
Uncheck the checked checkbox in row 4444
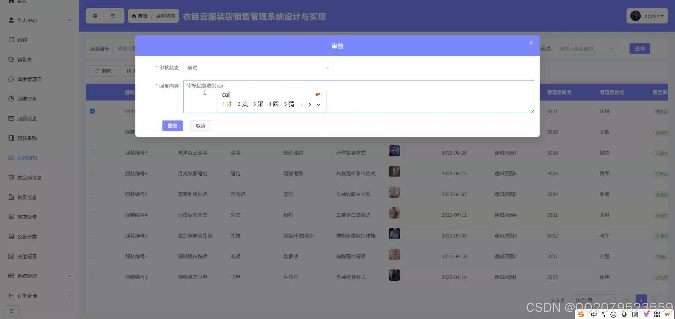pos(92,111)
